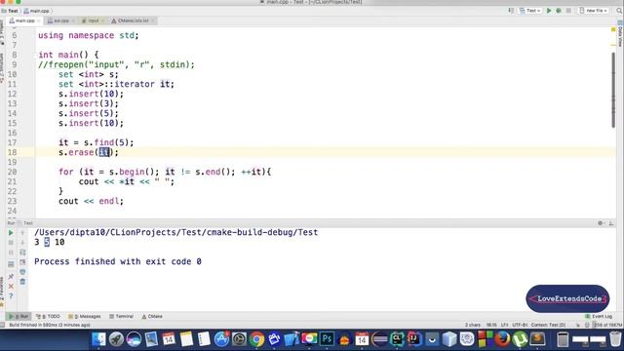Image resolution: width=624 pixels, height=351 pixels.
Task: Open the CMake tool window tab
Action: 152,316
